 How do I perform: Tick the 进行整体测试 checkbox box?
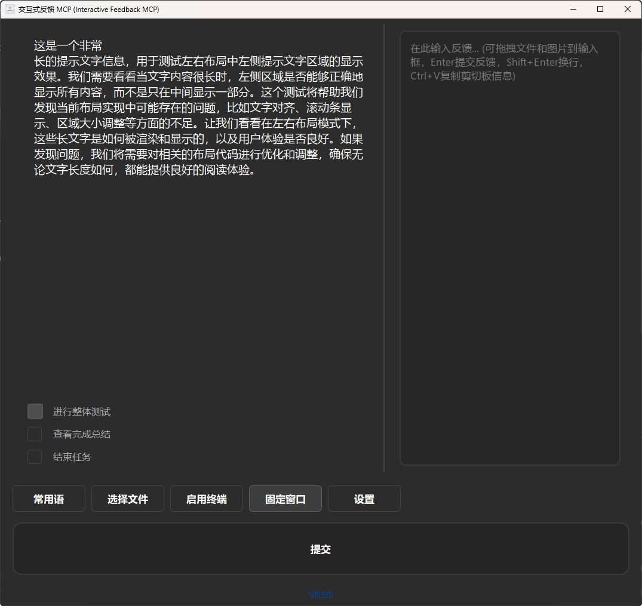35,411
